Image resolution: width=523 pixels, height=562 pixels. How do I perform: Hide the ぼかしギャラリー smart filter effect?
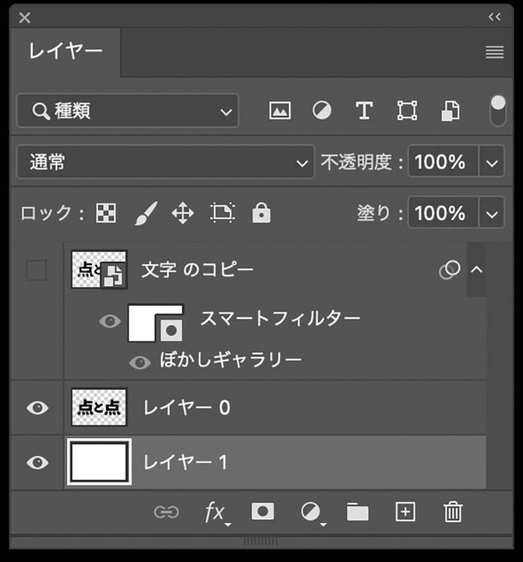(140, 362)
